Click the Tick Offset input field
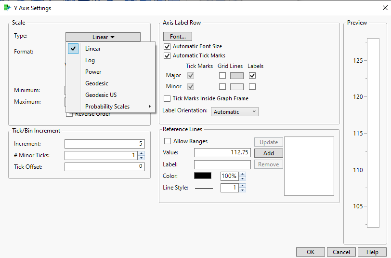391x258 pixels. click(x=104, y=166)
